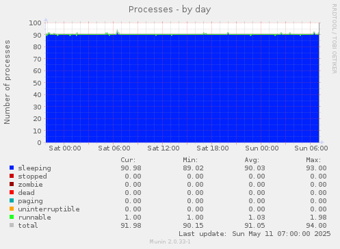
Task: Click the teal paging legend swatch
Action: tap(12, 200)
